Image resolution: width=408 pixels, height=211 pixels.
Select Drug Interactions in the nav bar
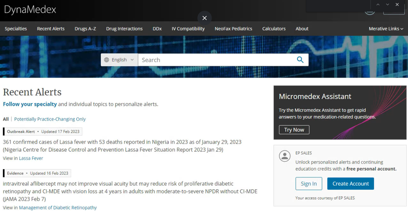point(124,29)
